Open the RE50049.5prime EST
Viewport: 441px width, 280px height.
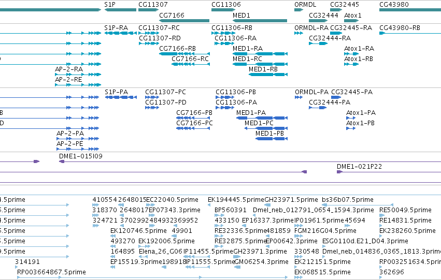click(x=381, y=215)
